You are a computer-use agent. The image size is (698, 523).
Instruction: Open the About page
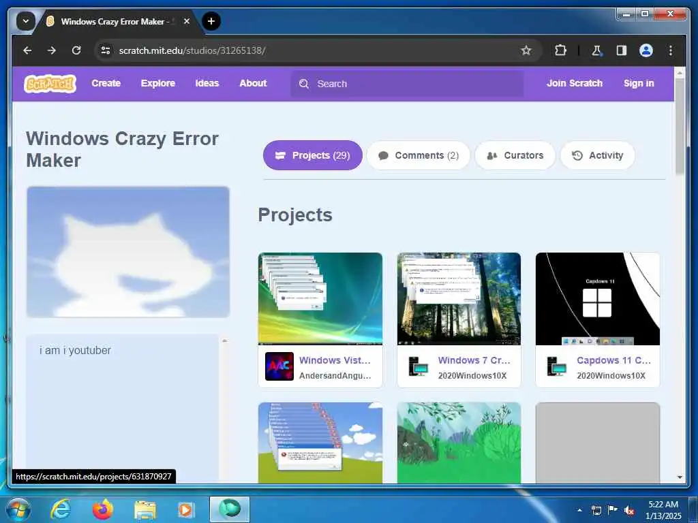coord(253,83)
